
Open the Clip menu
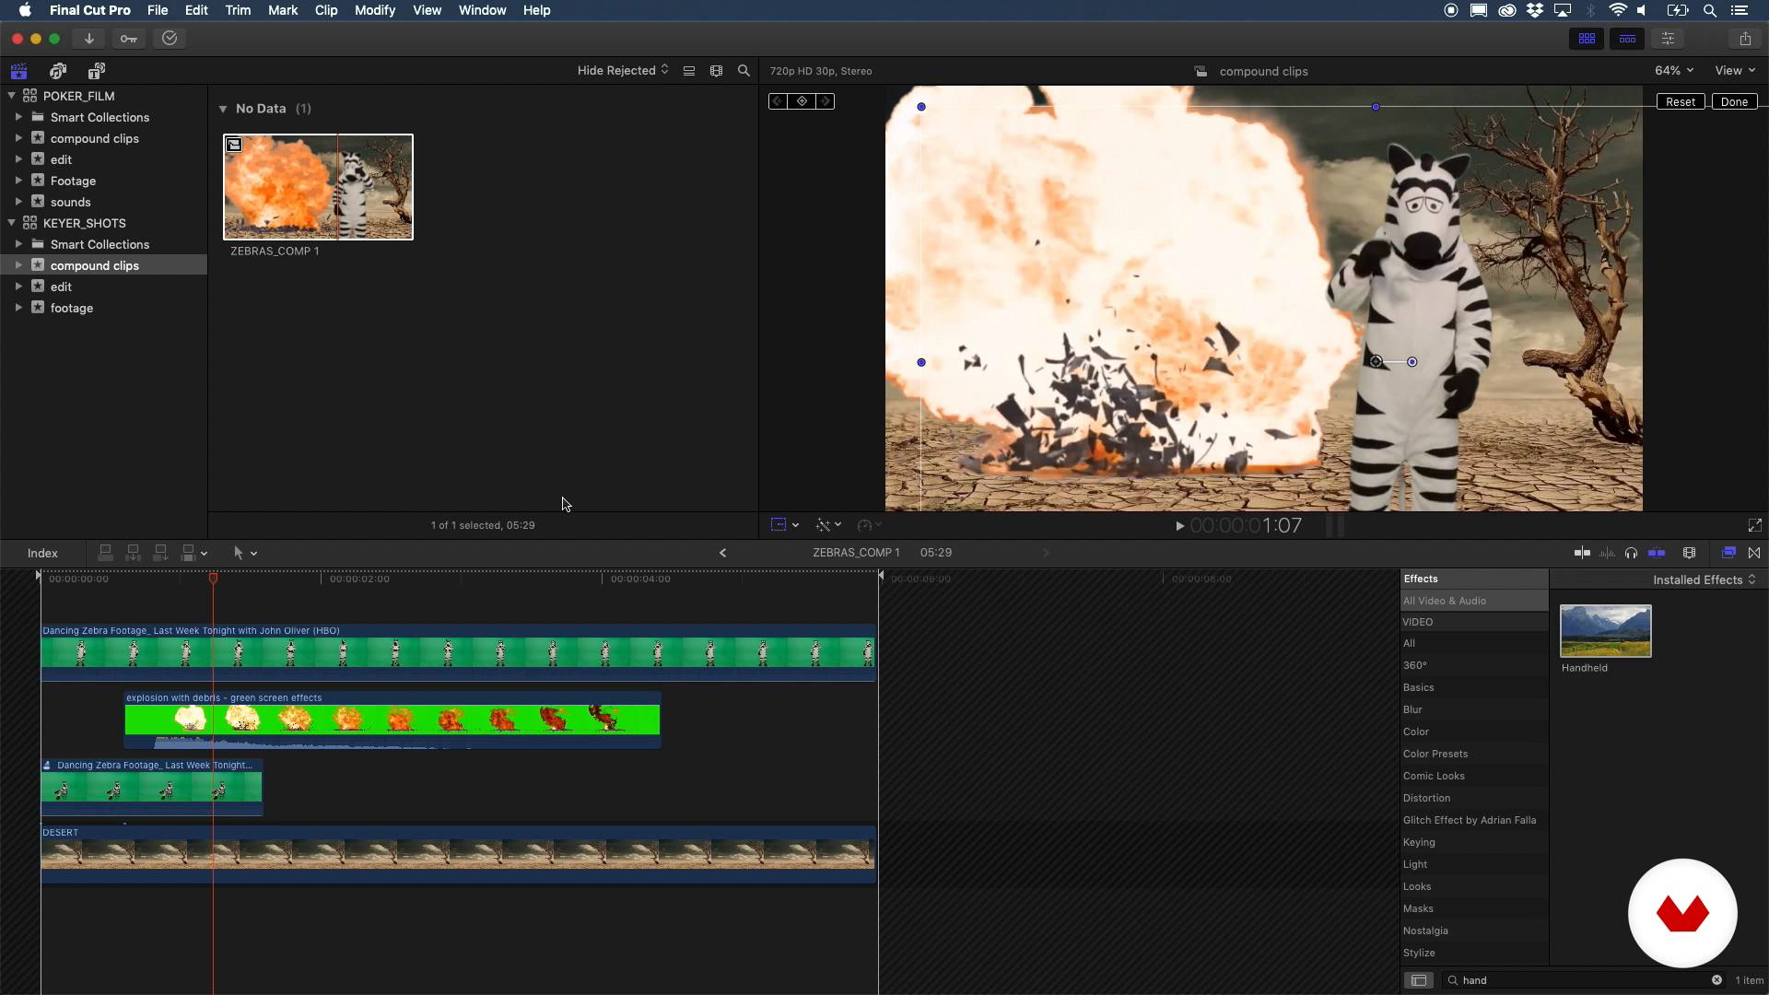pyautogui.click(x=326, y=10)
